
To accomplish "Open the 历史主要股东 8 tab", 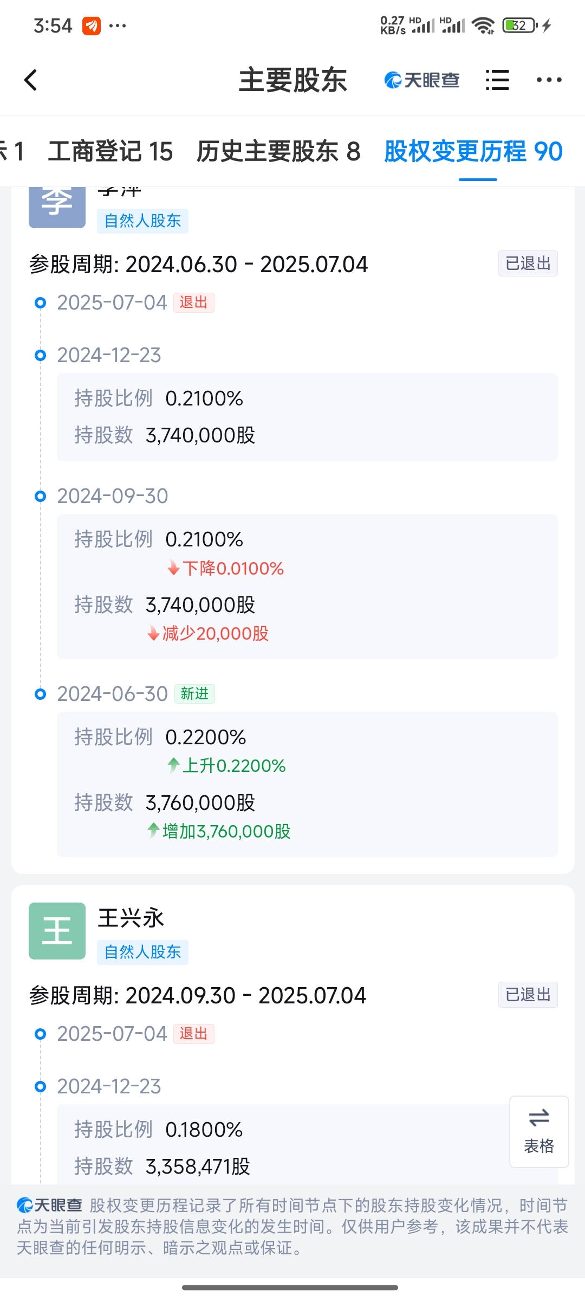I will point(278,151).
